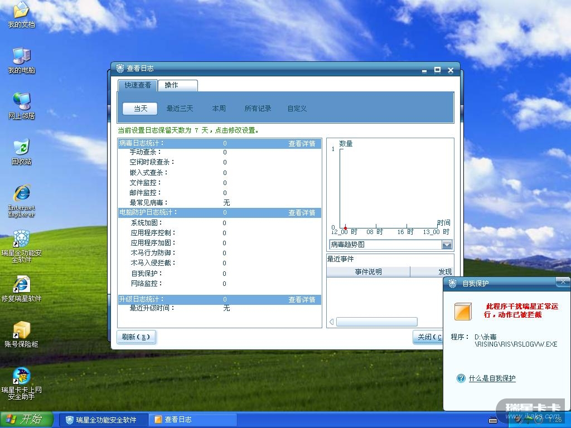Select the 瑞星卡卡上网安全助手 desktop shortcut
This screenshot has height=428, width=571.
pyautogui.click(x=21, y=383)
